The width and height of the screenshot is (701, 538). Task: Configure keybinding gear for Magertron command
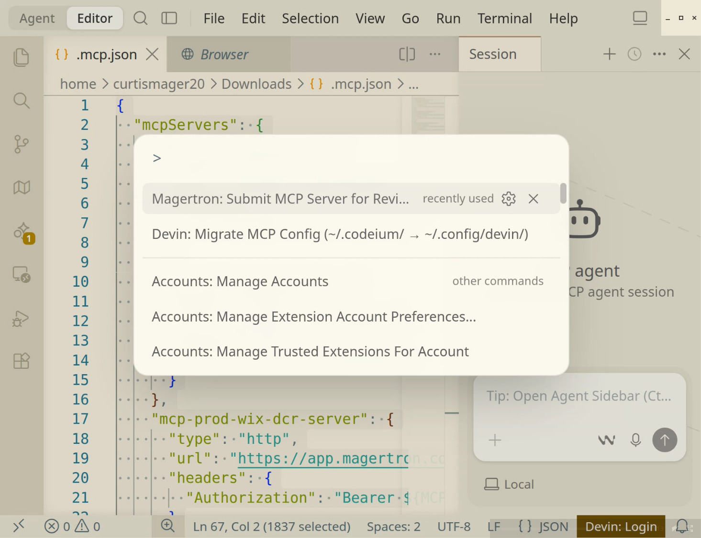(509, 198)
